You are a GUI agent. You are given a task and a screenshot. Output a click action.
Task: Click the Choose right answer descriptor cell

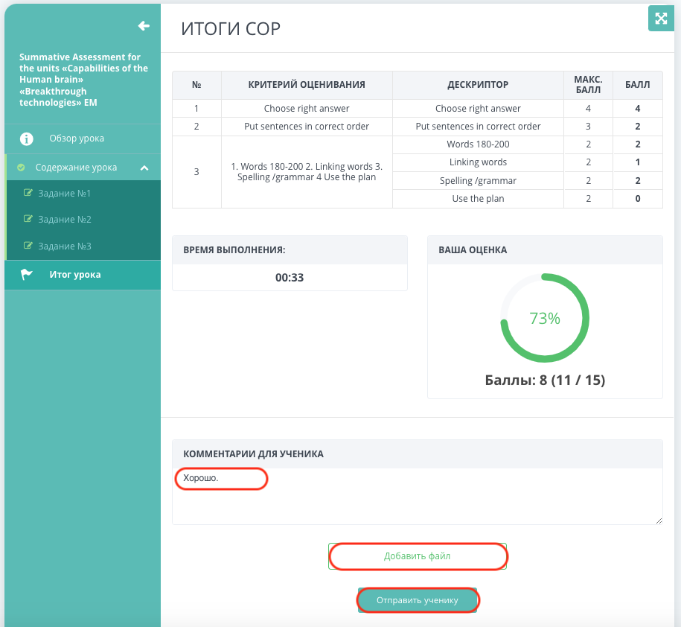click(x=478, y=109)
